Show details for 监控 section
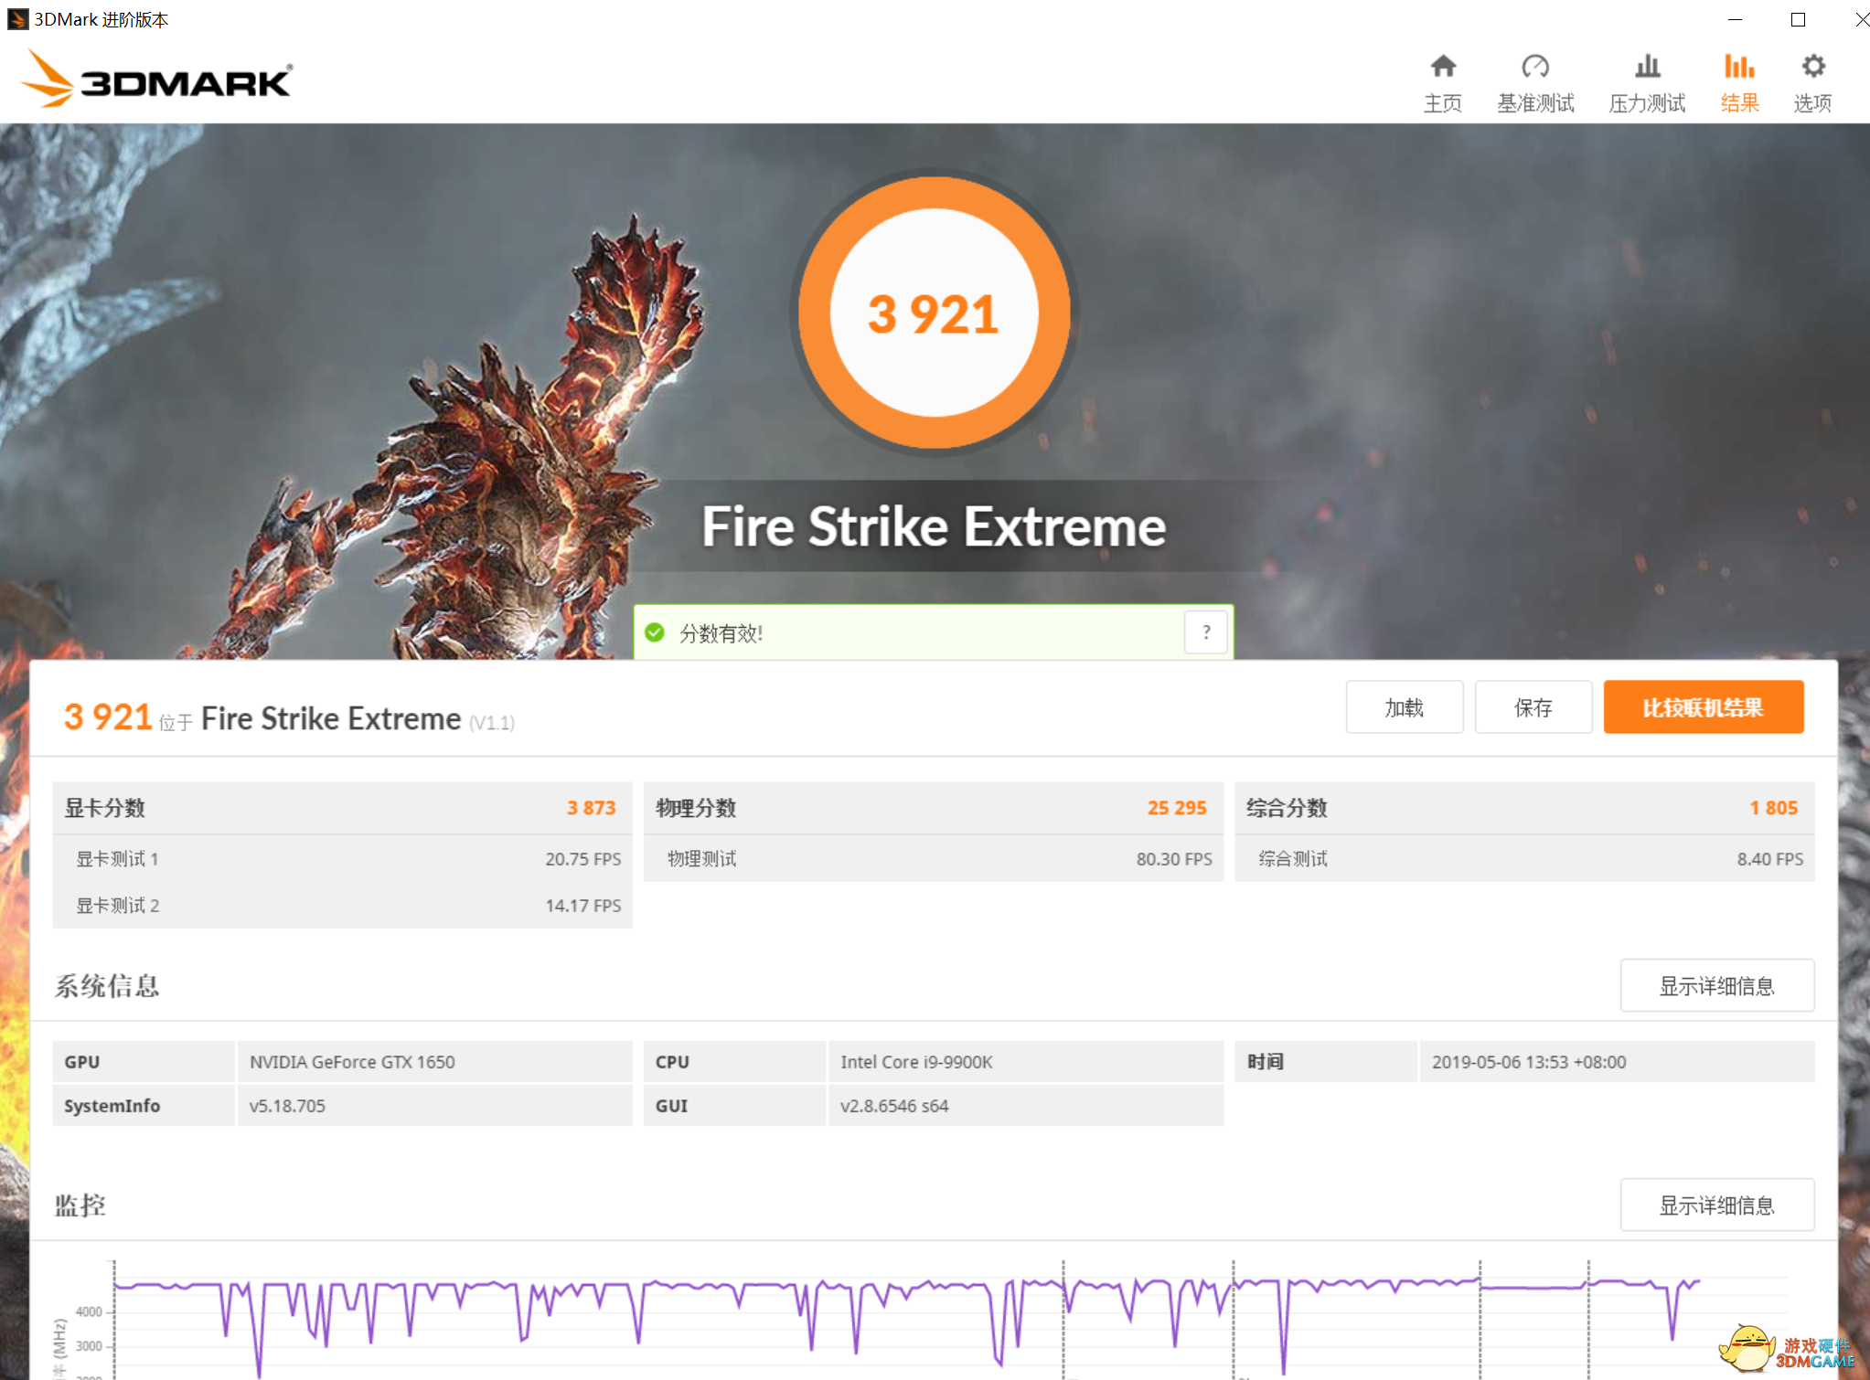 point(1717,1205)
